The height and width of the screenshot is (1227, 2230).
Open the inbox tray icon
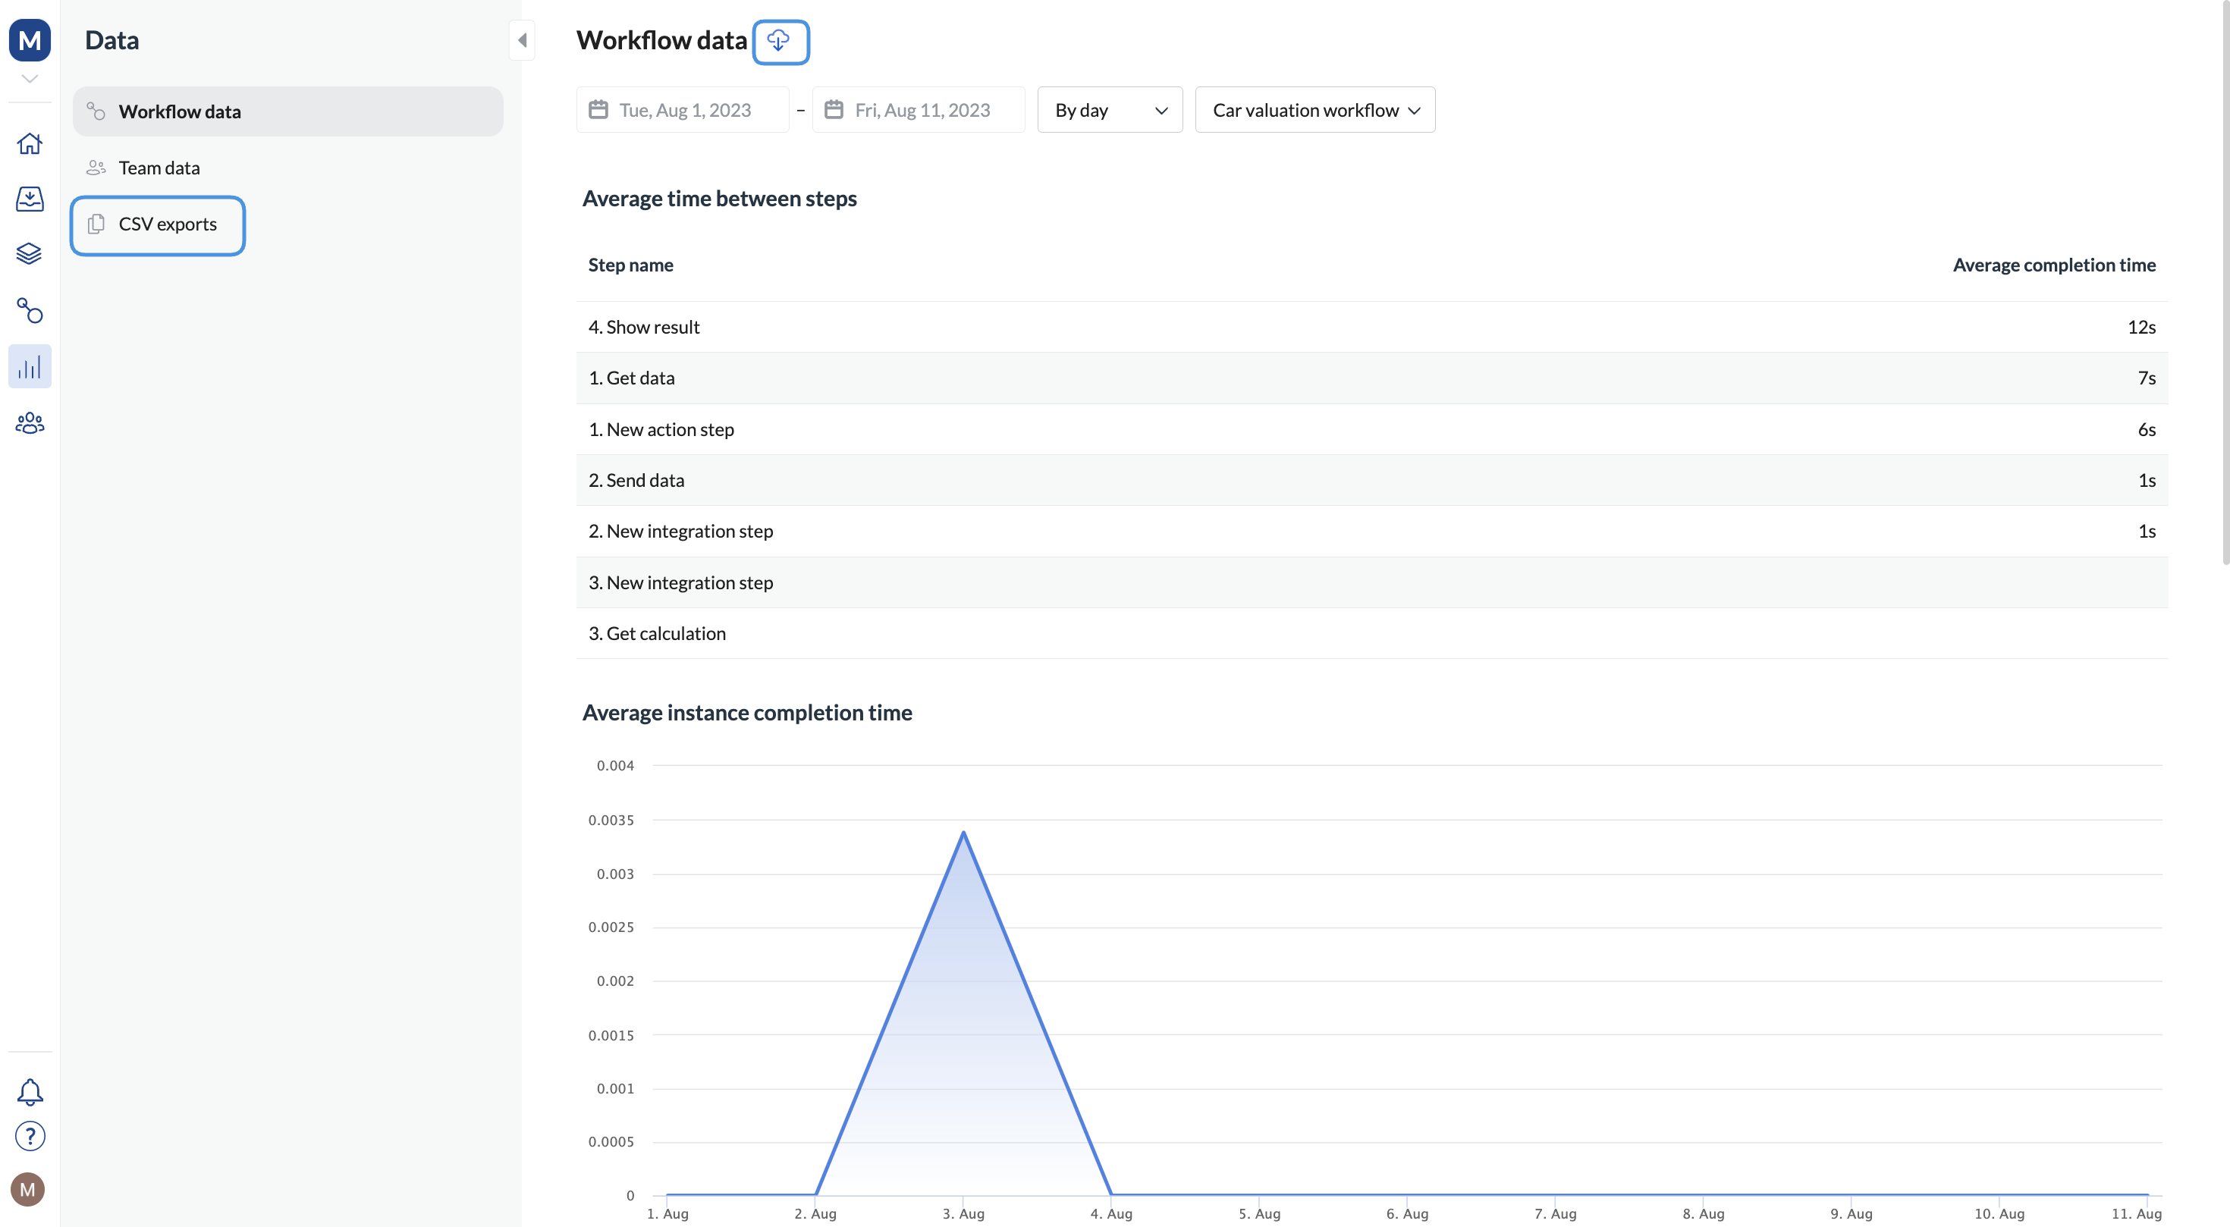coord(30,199)
